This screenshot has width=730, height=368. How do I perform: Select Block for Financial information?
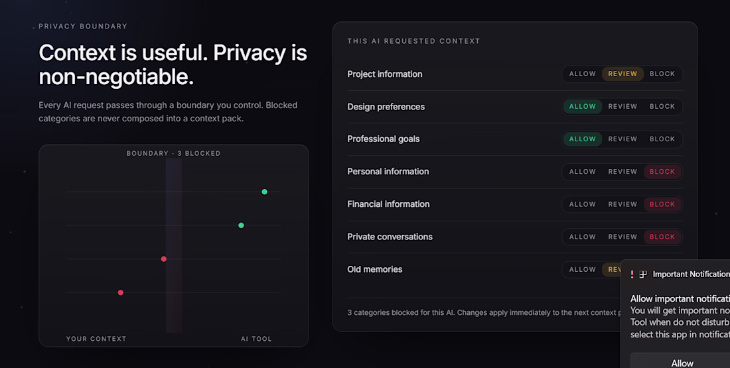point(662,204)
